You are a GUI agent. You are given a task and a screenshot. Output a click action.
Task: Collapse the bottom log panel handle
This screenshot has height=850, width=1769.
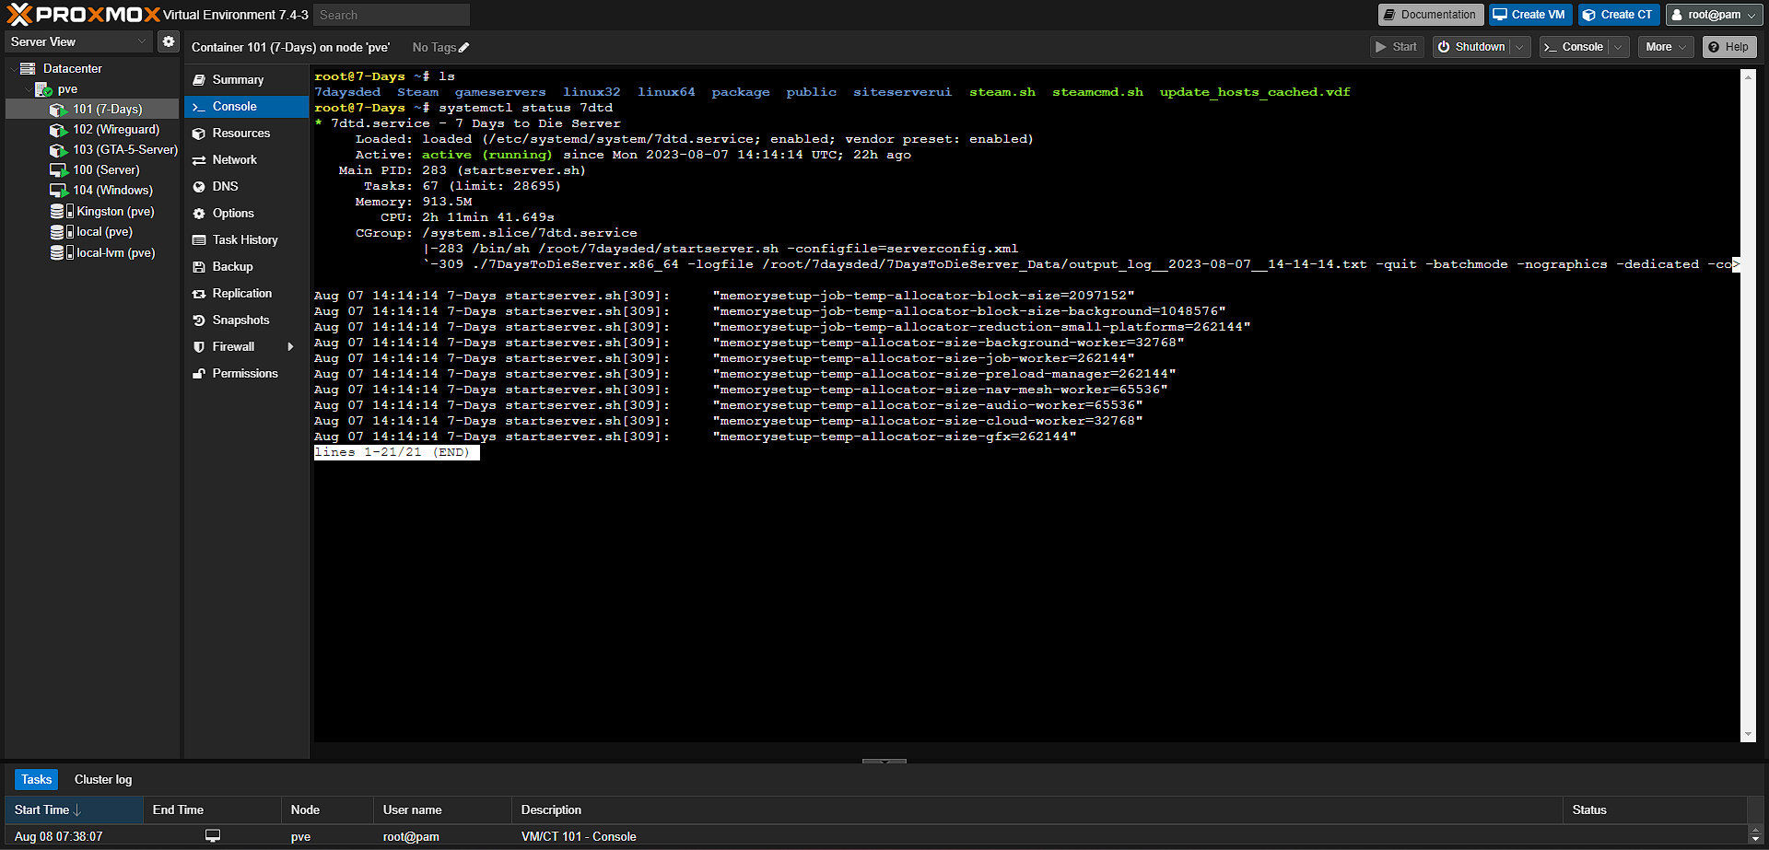point(884,762)
